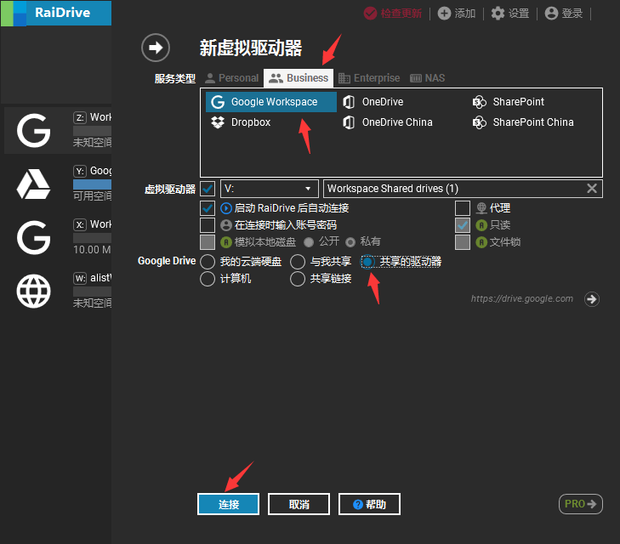Select 我的云端硬盘 radio button
Screen dimensions: 620x544
[x=208, y=262]
